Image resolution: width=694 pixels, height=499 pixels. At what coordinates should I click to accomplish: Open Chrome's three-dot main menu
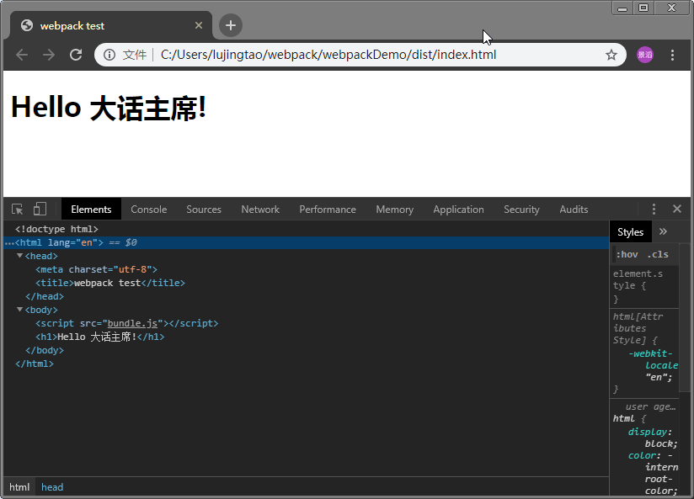click(x=672, y=55)
